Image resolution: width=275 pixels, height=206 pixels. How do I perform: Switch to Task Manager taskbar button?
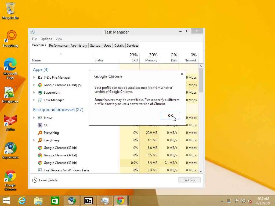105,201
